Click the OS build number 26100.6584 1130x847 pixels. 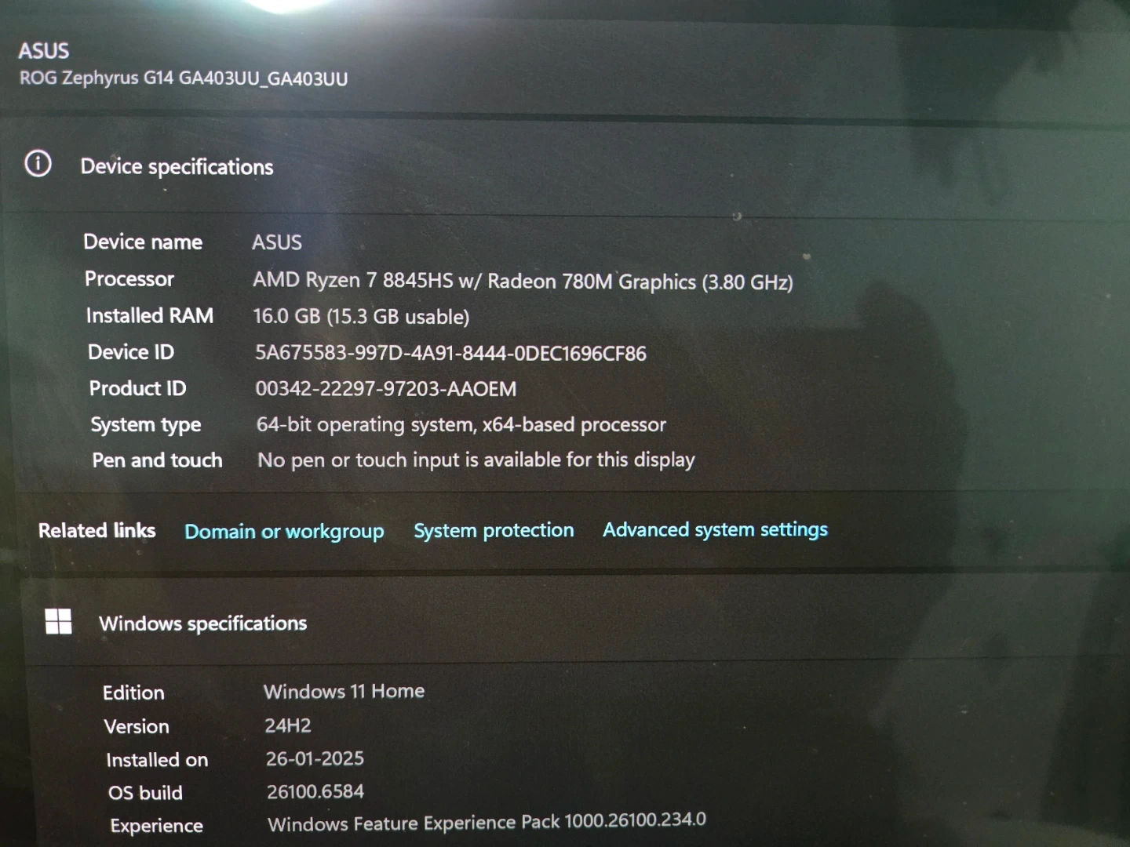[x=315, y=791]
